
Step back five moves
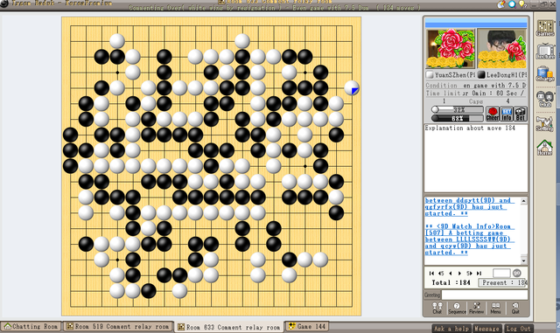pyautogui.click(x=441, y=274)
